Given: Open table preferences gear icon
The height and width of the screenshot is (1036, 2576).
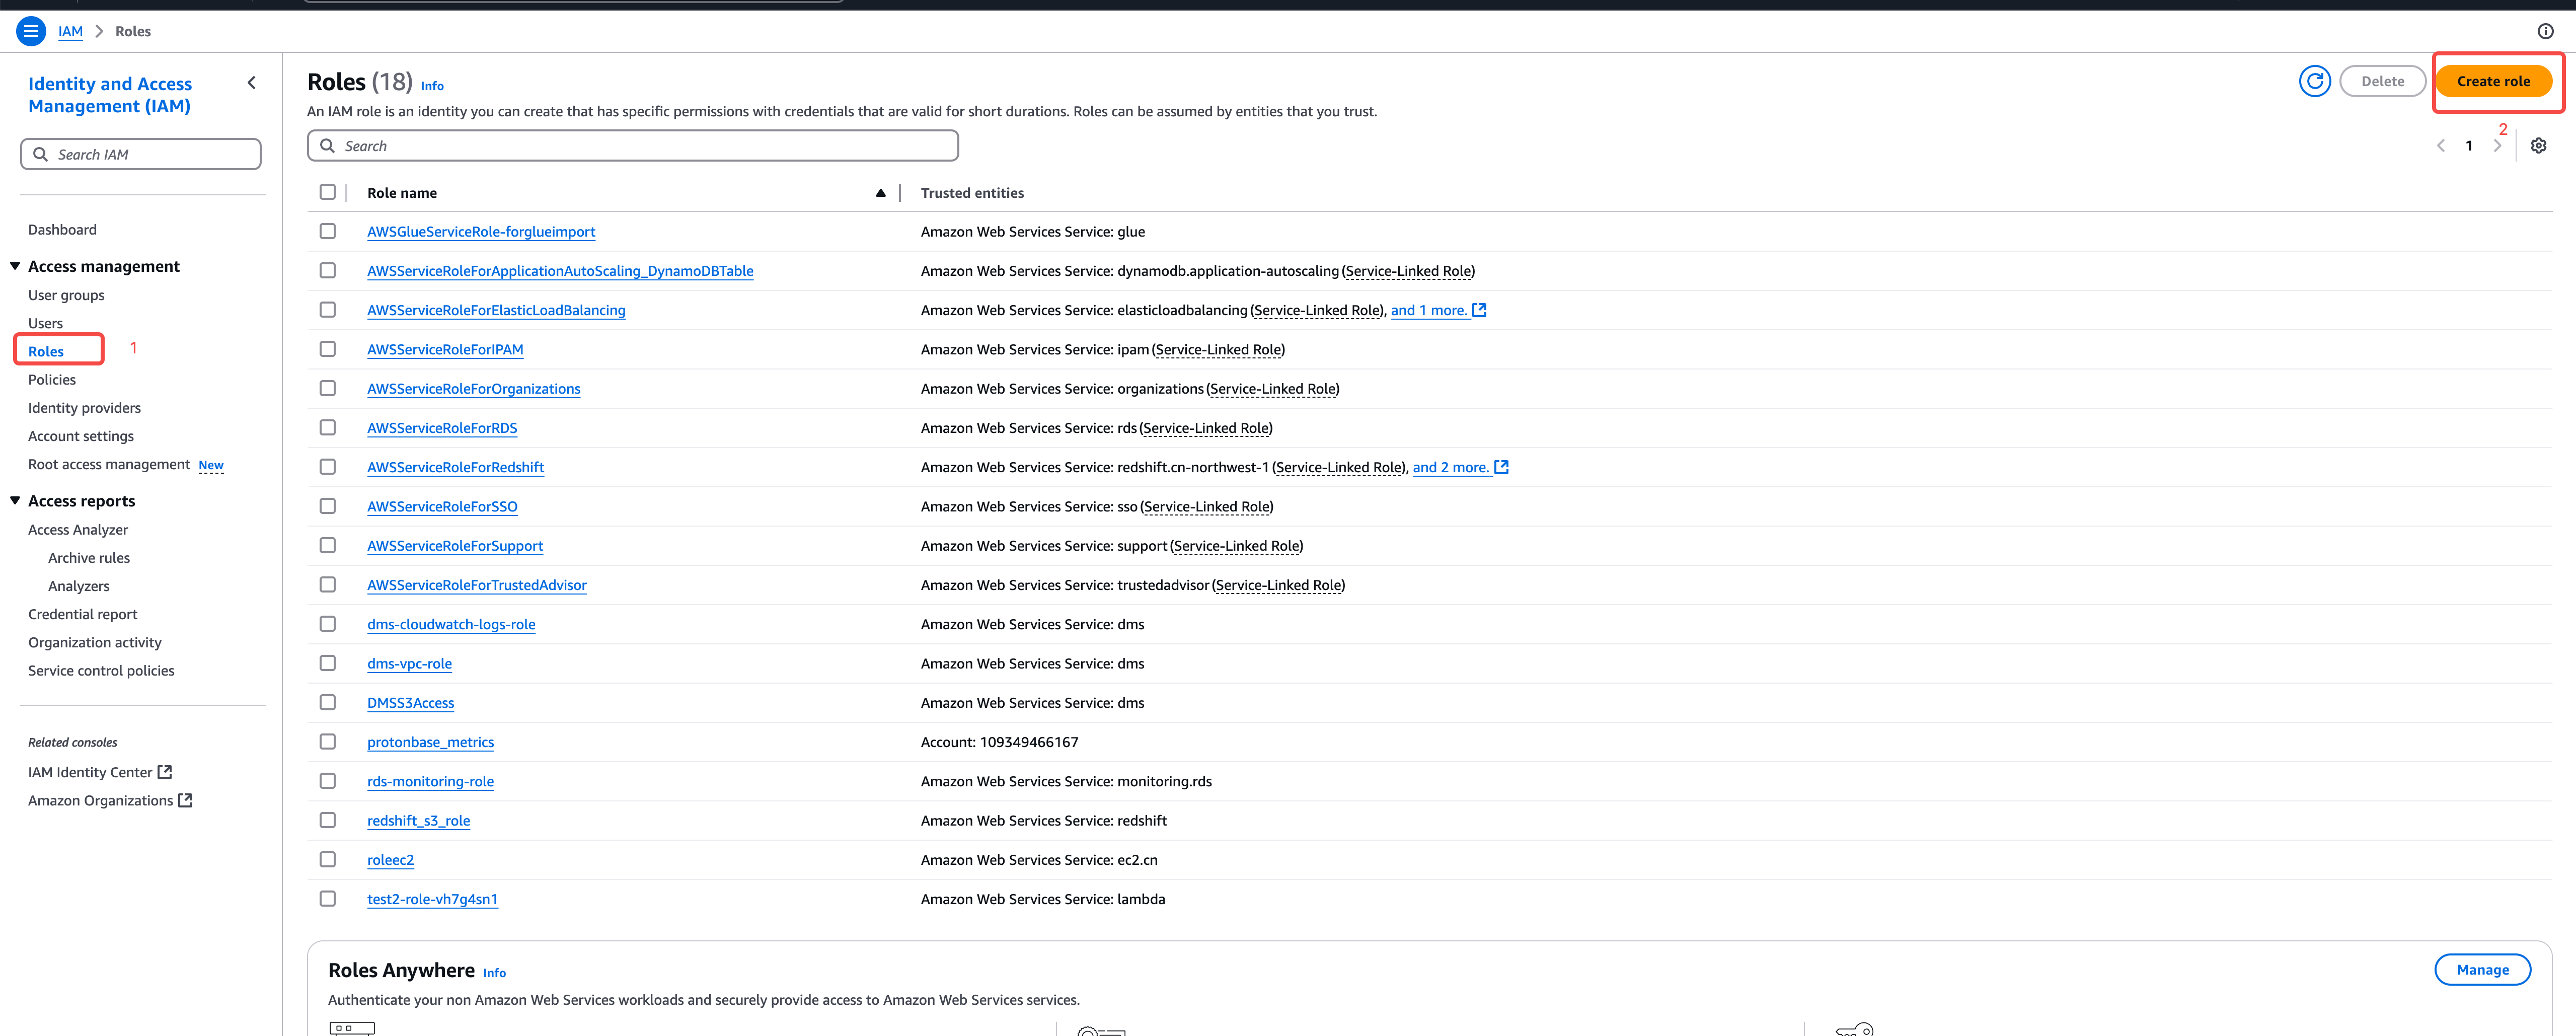Looking at the screenshot, I should pyautogui.click(x=2537, y=146).
